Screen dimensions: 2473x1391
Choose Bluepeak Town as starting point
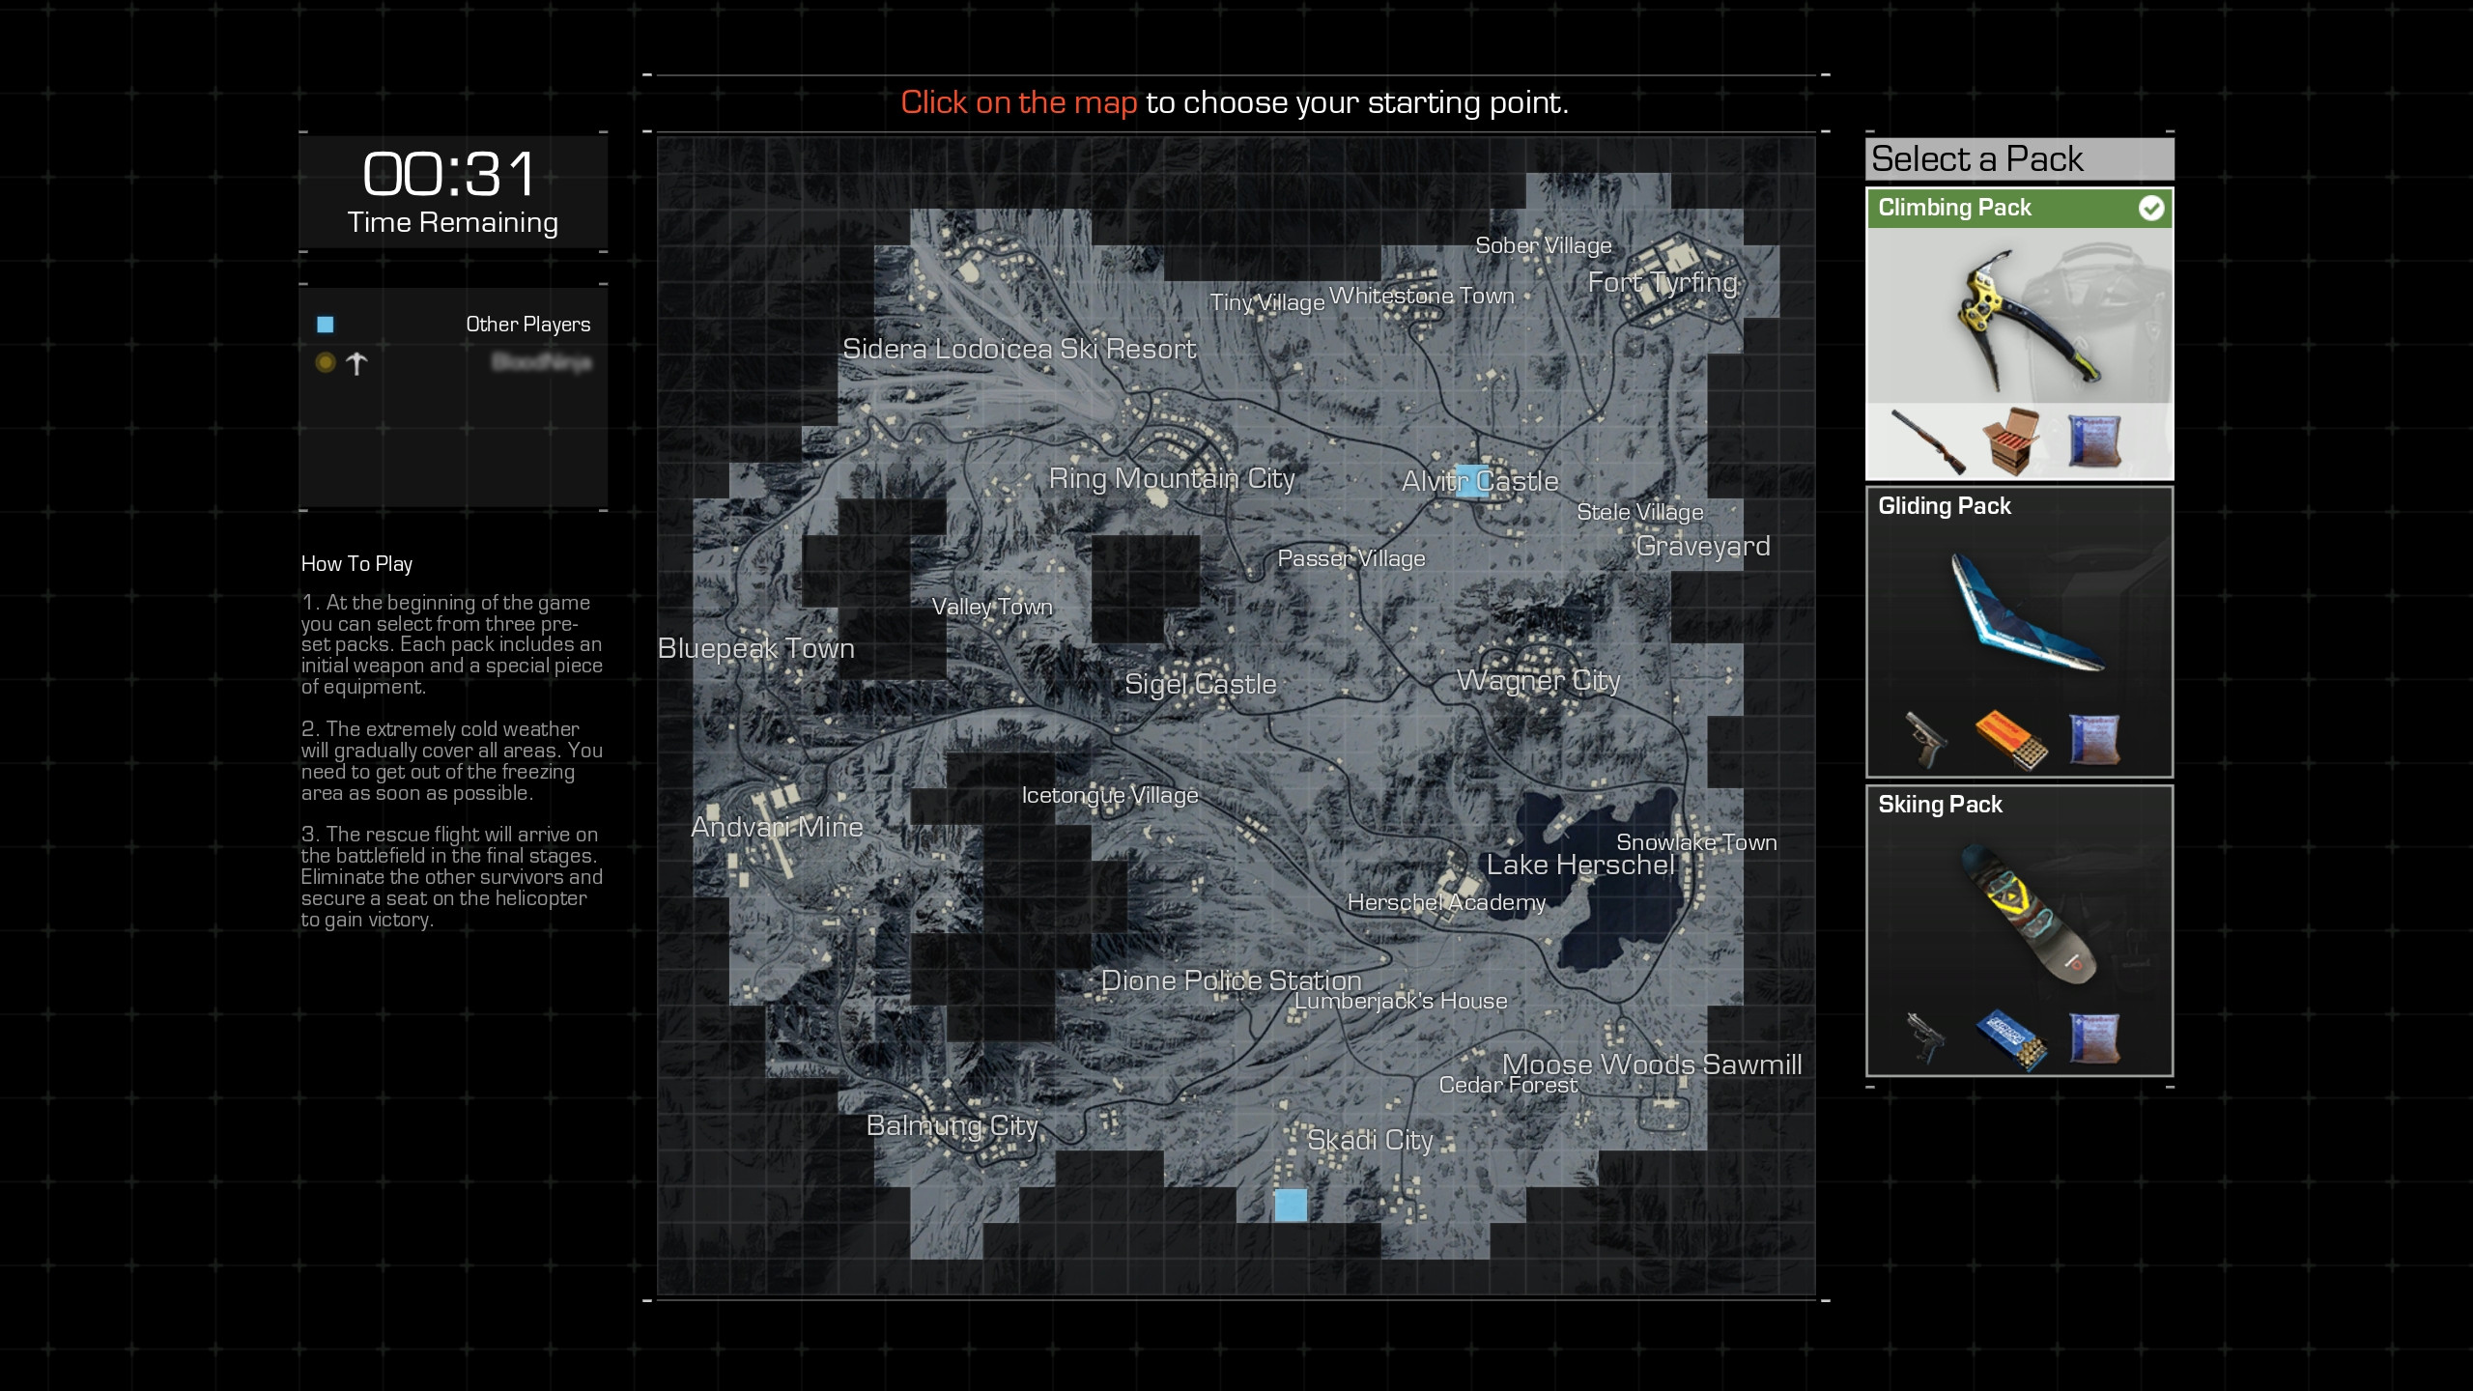click(756, 648)
